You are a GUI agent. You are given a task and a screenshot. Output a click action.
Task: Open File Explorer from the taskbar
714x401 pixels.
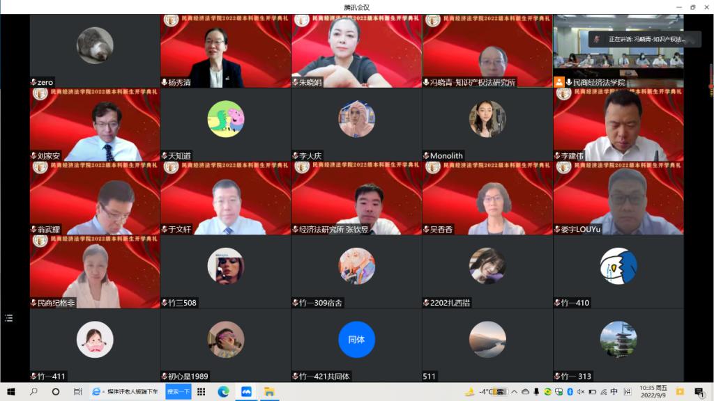[x=268, y=392]
